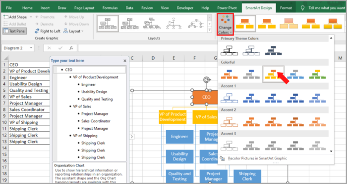Choose first Colorful option with blue top
The image size is (347, 184).
click(x=229, y=74)
